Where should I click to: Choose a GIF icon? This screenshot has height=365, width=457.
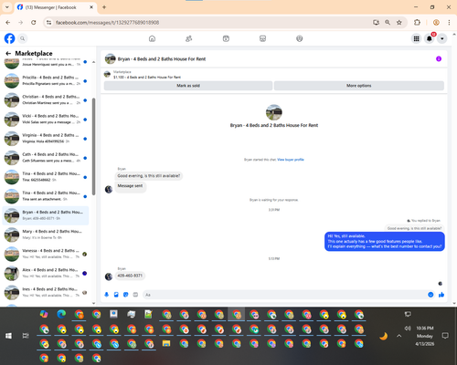coord(135,295)
